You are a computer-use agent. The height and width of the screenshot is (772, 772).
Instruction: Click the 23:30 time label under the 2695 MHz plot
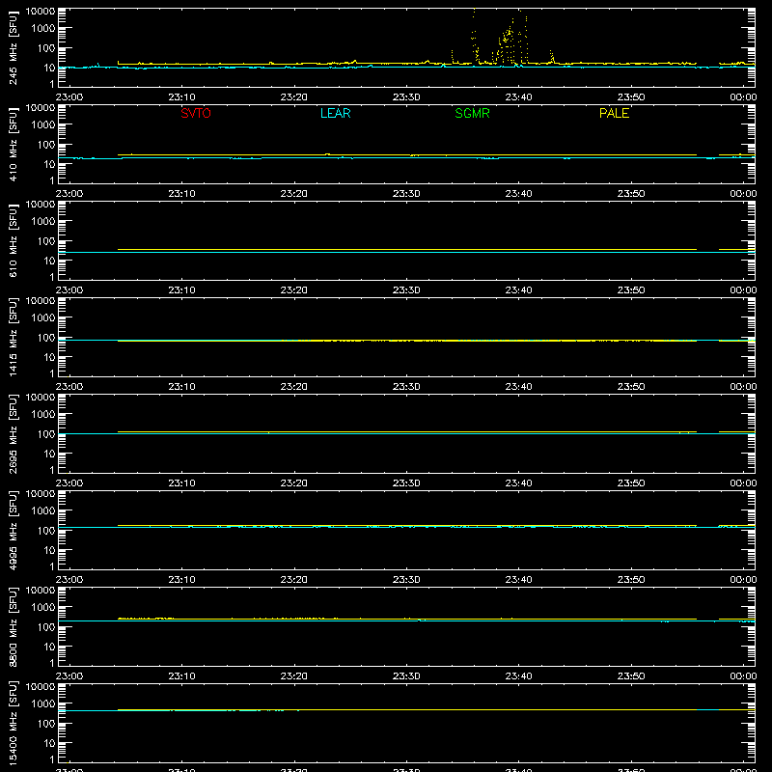coord(406,483)
